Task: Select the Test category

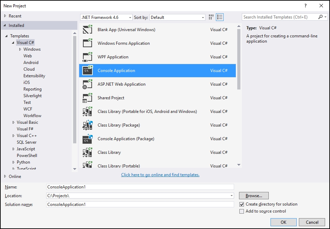Action: [27, 102]
